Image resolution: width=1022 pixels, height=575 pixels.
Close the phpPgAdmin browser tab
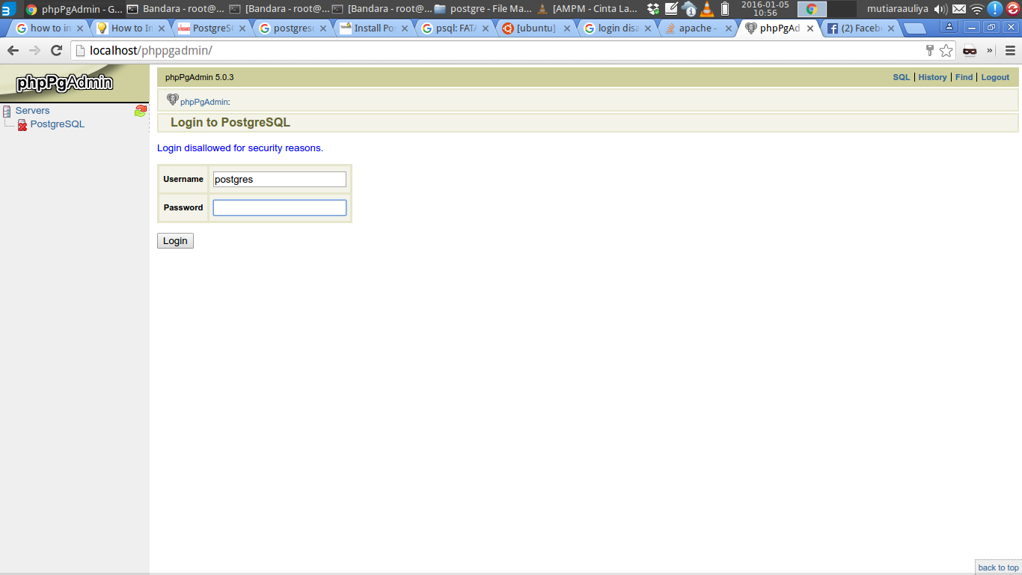[810, 28]
